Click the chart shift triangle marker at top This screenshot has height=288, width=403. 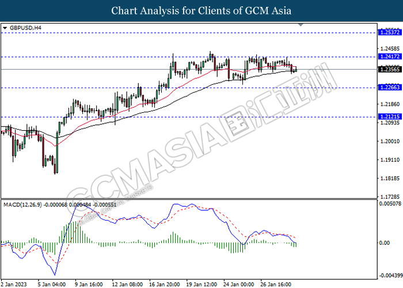tap(301, 25)
